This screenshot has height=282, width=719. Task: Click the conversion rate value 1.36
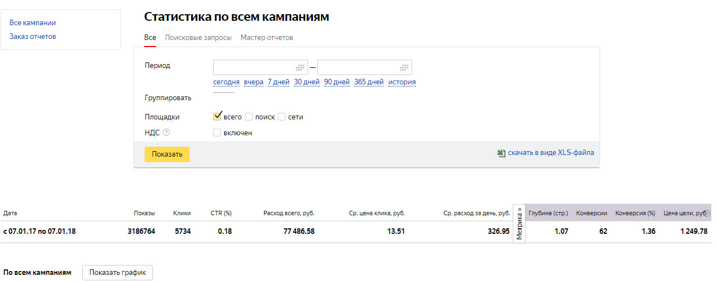pos(648,232)
